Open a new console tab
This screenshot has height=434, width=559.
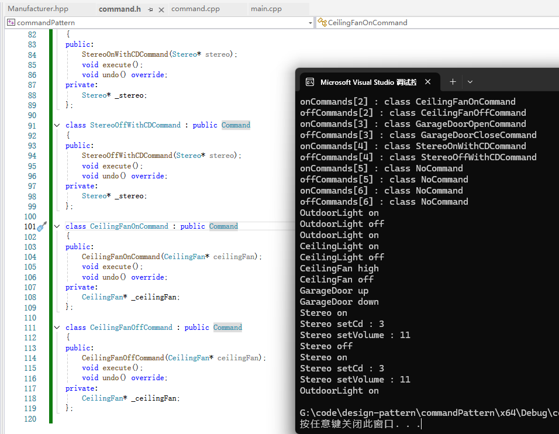coord(453,82)
